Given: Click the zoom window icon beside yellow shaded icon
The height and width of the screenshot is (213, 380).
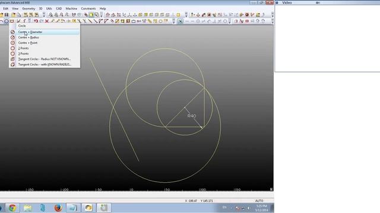Looking at the screenshot, I should (x=96, y=15).
